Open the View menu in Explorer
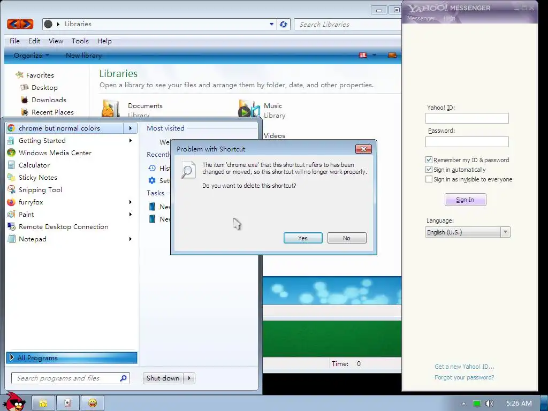 [56, 41]
